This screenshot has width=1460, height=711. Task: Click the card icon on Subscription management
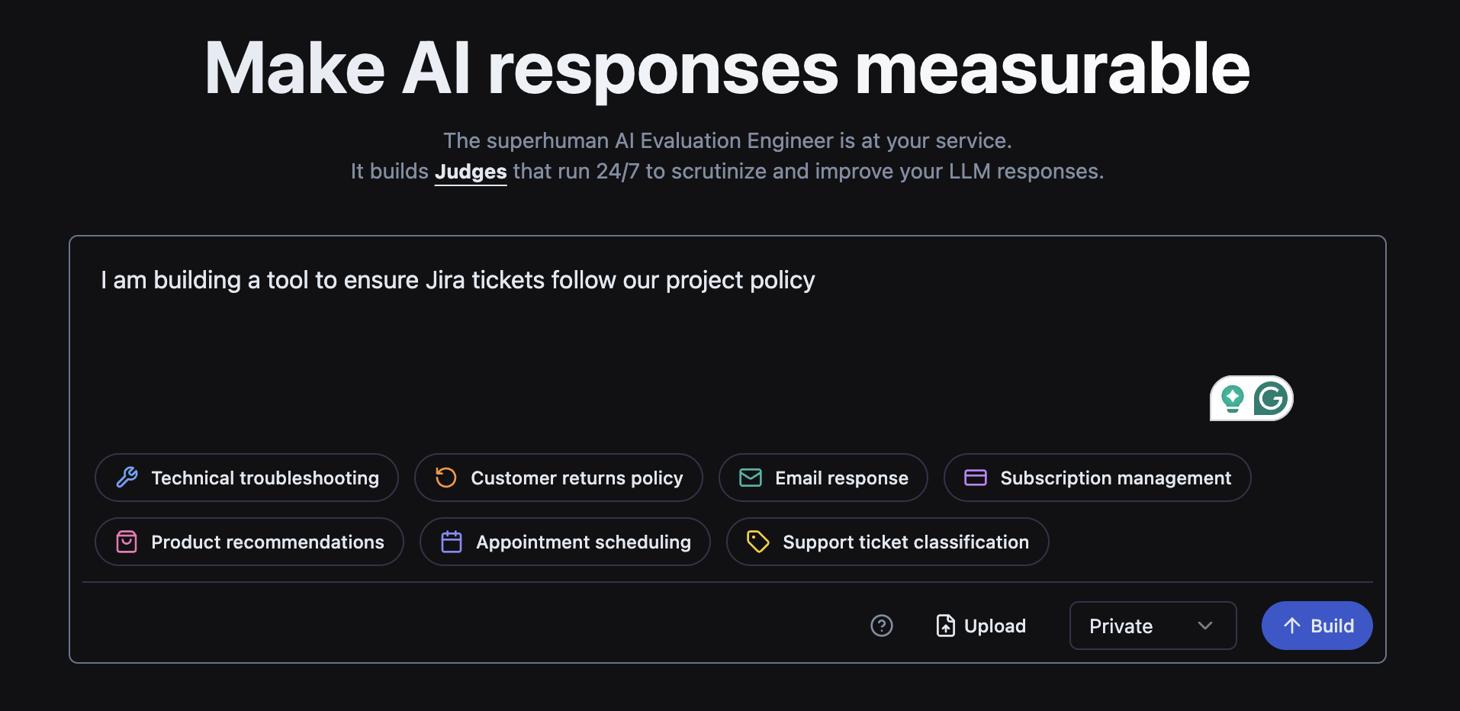tap(976, 478)
